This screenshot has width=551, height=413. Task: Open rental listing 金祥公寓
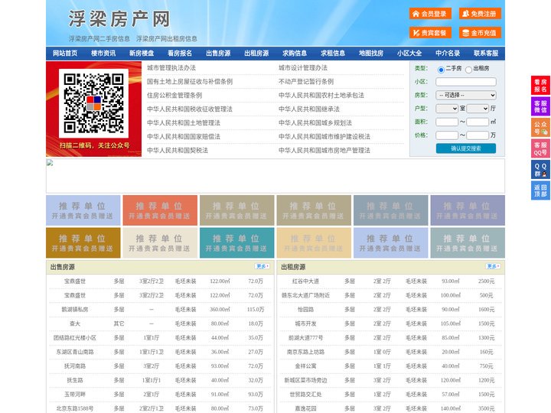(305, 366)
